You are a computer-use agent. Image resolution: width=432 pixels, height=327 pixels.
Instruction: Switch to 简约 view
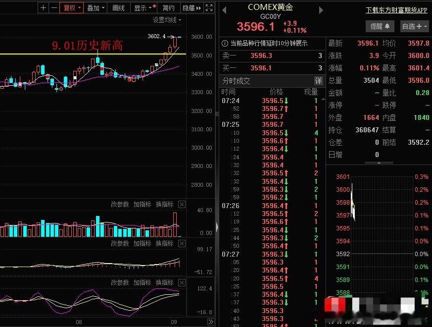tap(168, 8)
